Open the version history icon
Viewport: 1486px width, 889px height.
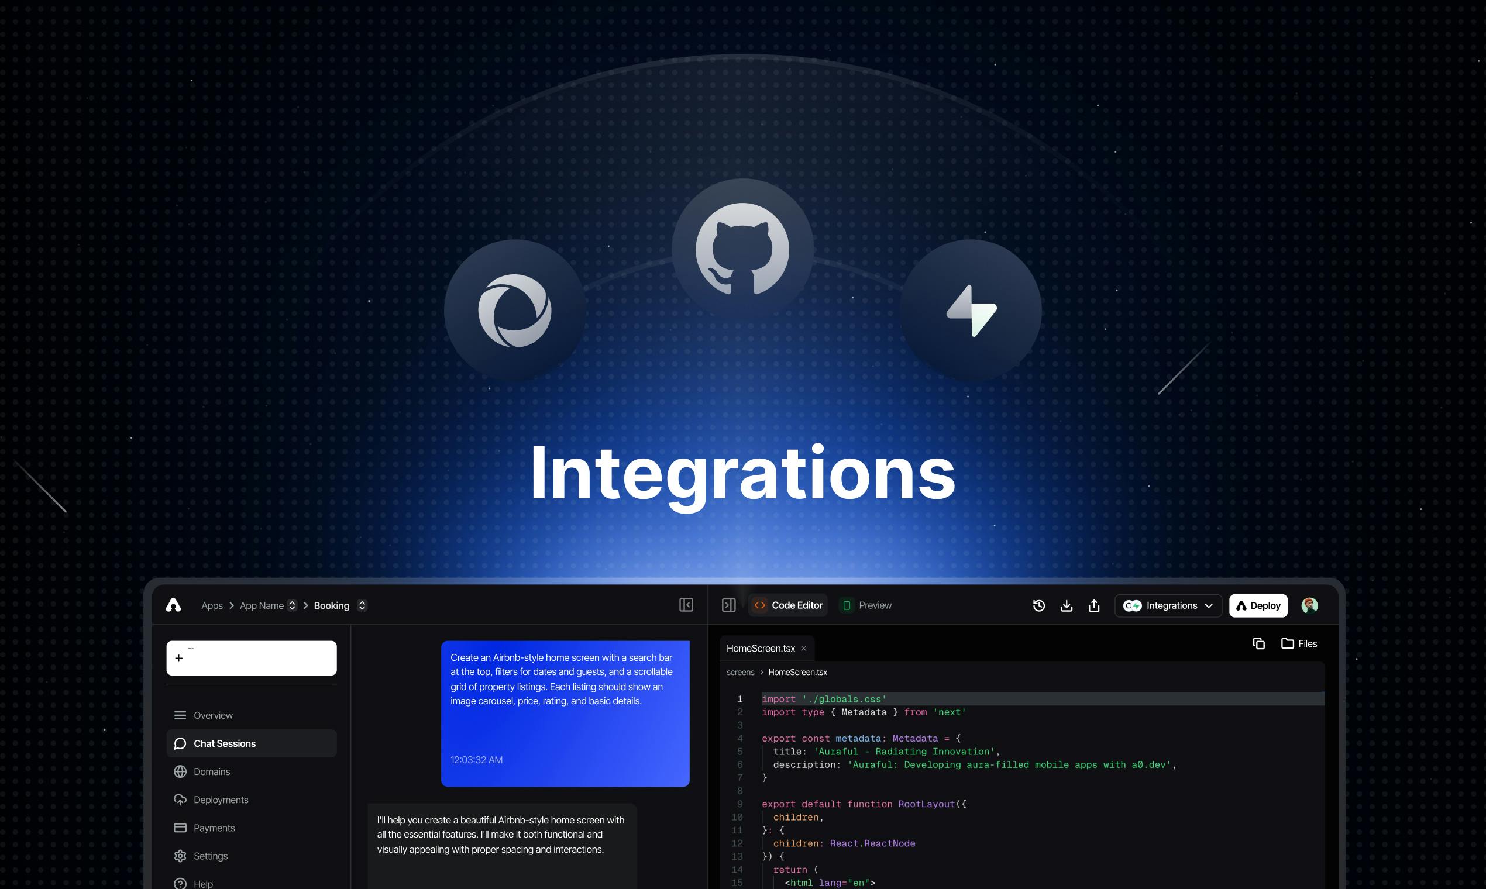(1039, 606)
